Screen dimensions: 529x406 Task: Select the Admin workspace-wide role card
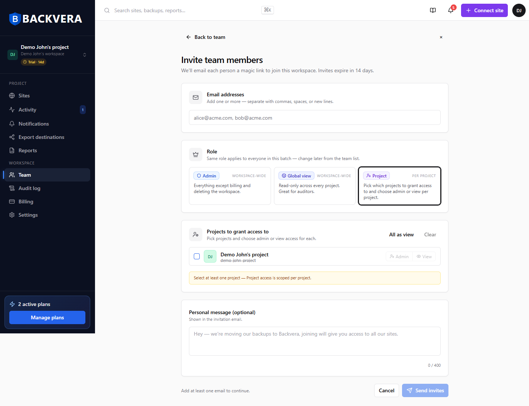coord(230,186)
